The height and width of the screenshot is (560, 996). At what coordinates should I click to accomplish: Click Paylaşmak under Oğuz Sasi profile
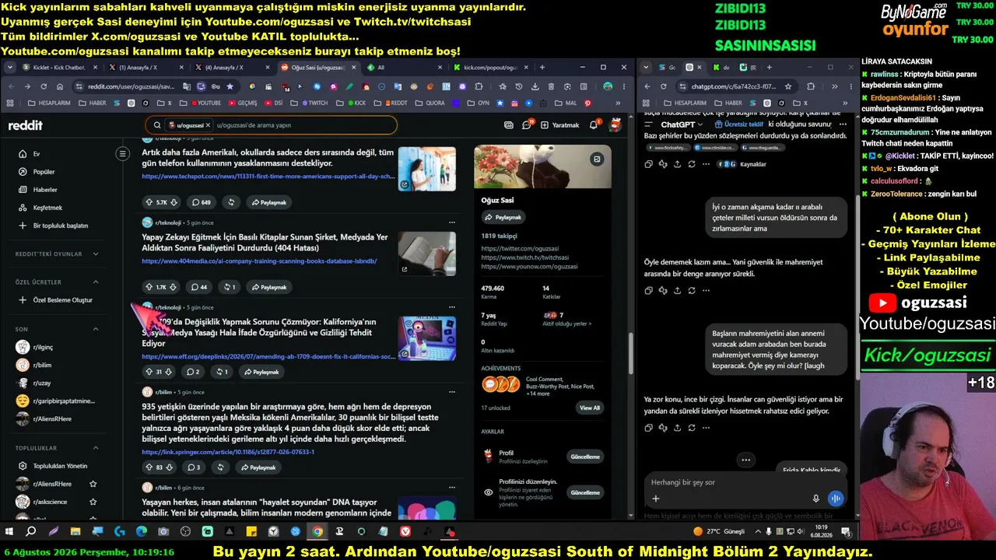pos(503,217)
